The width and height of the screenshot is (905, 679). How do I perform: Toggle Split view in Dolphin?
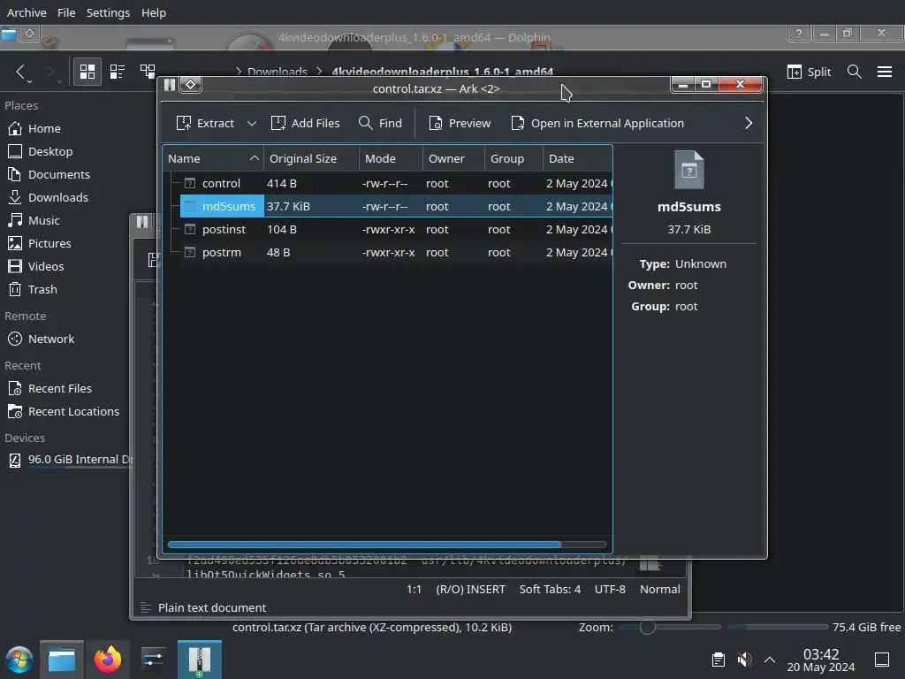click(810, 72)
